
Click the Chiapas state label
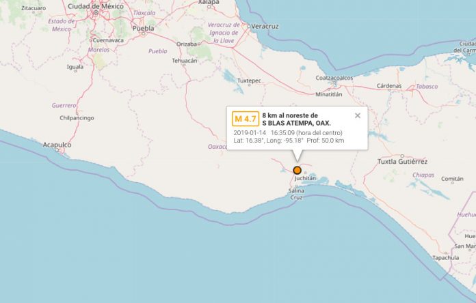click(x=423, y=175)
